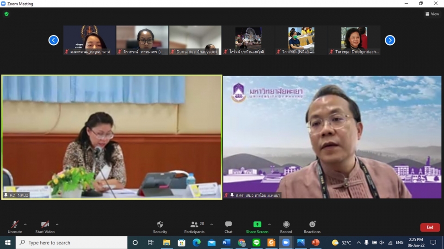Open the Chat panel
Viewport: 444px width, 249px height.
pos(228,227)
